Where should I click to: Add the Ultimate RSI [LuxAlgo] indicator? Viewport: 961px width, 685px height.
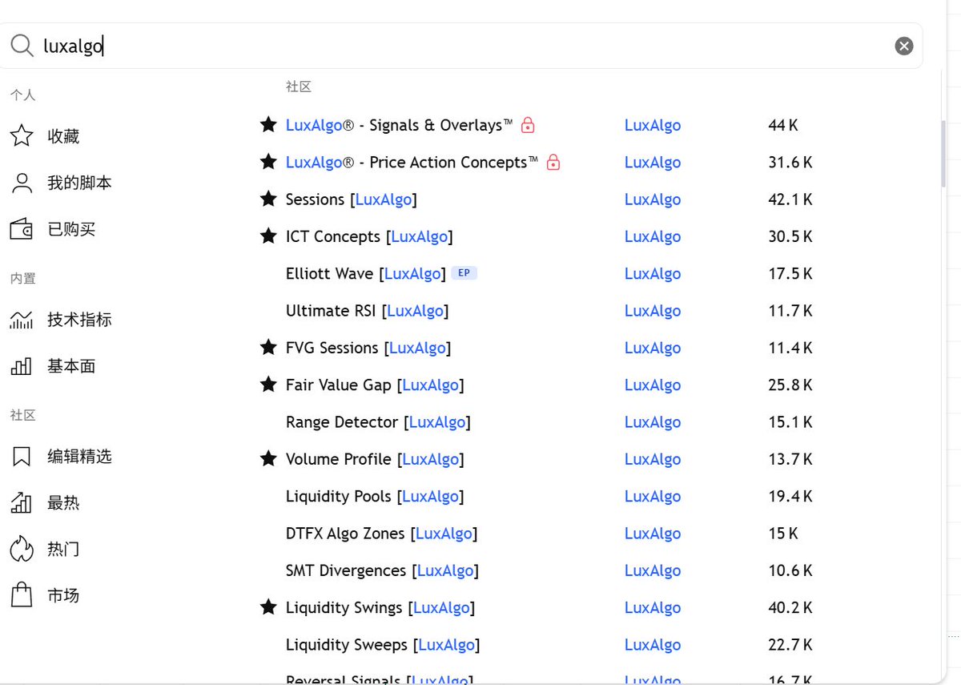click(367, 311)
